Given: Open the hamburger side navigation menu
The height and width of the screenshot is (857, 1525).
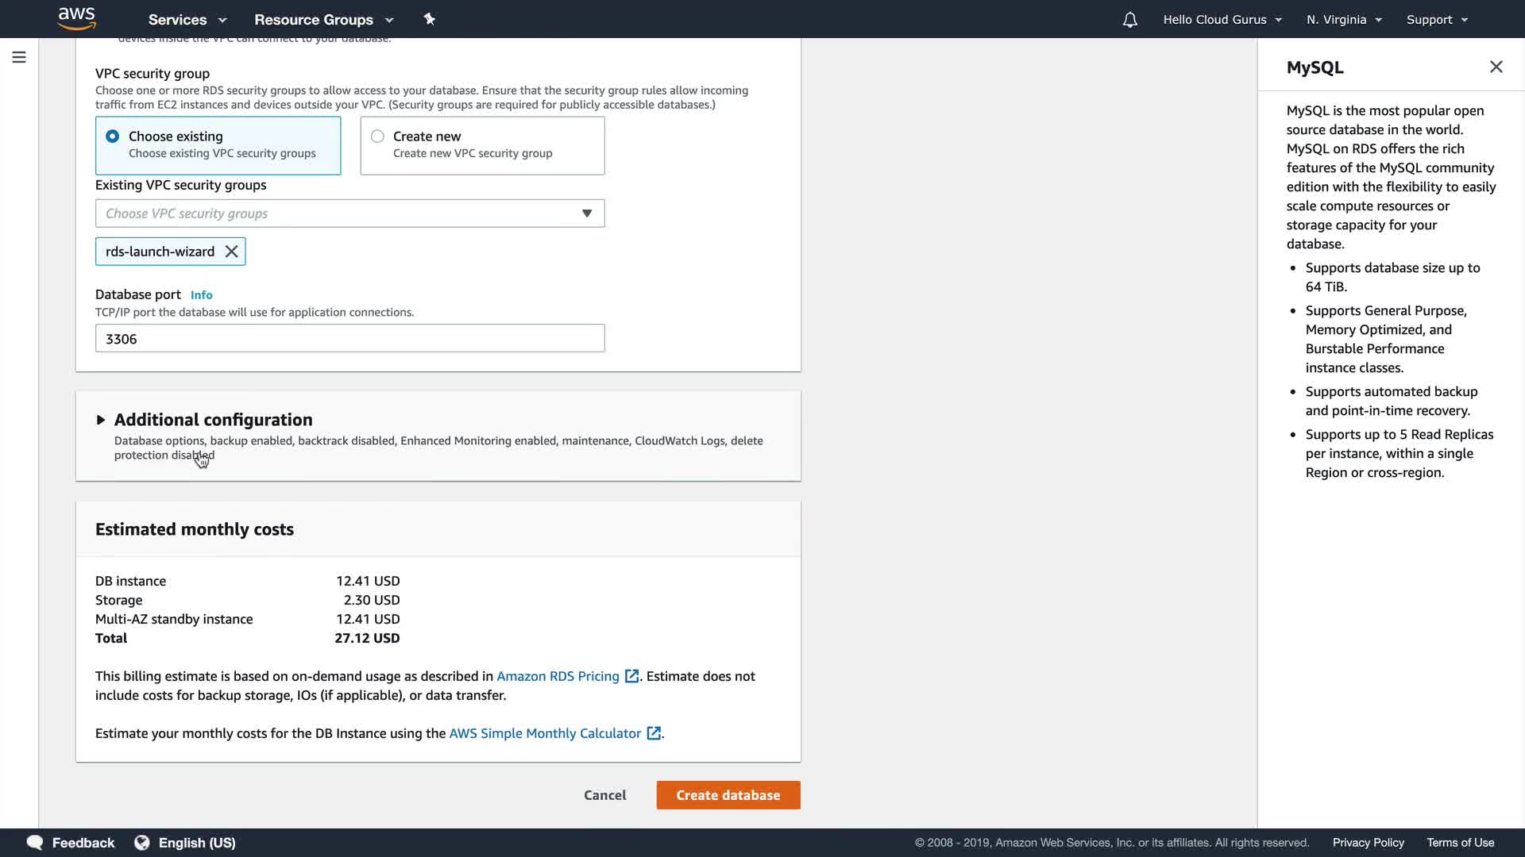Looking at the screenshot, I should pos(19,57).
